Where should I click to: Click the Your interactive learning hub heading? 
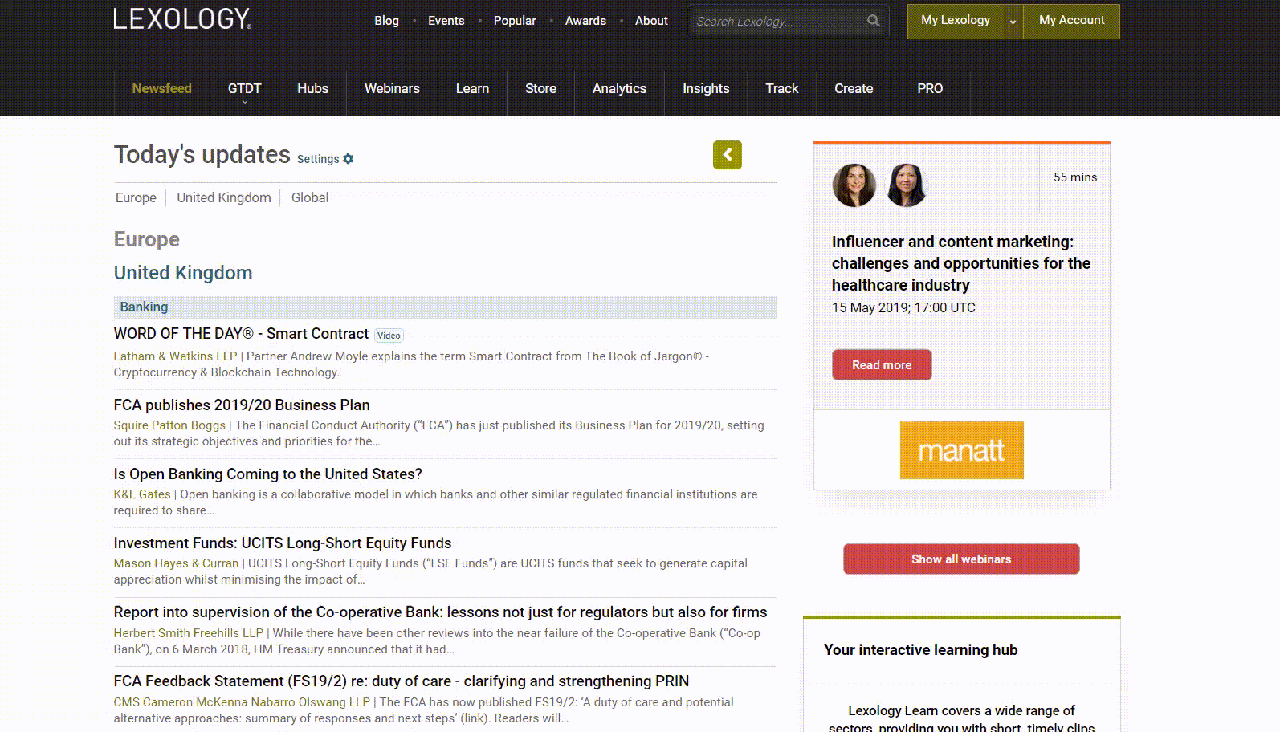[x=920, y=650]
